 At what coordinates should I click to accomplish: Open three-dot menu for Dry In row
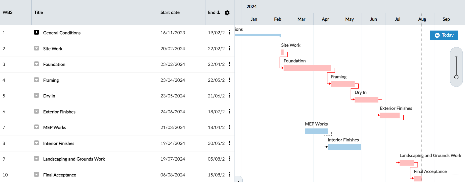click(x=229, y=96)
